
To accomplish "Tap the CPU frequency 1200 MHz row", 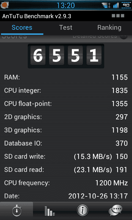I will [66, 183].
